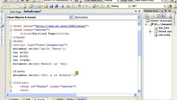
Task: Open the Server Explorer side panel
Action: (2, 35)
